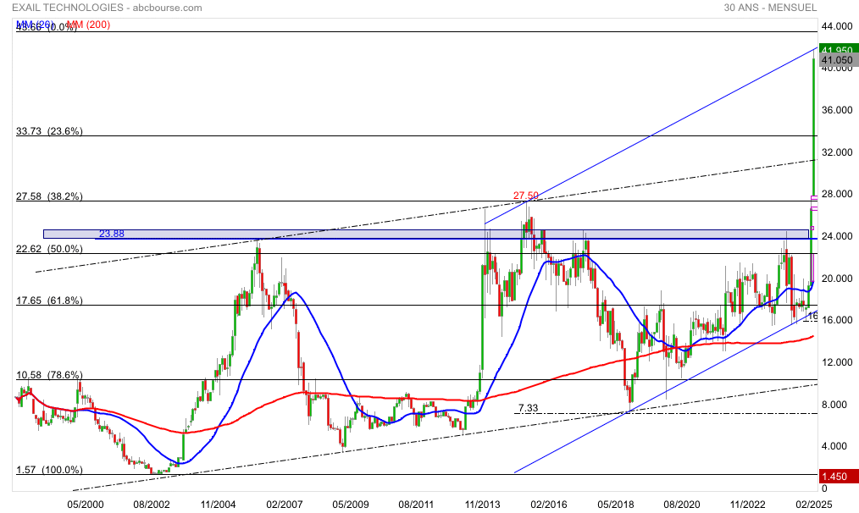Click the 11/2013 date axis label
The height and width of the screenshot is (513, 859).
click(x=483, y=504)
